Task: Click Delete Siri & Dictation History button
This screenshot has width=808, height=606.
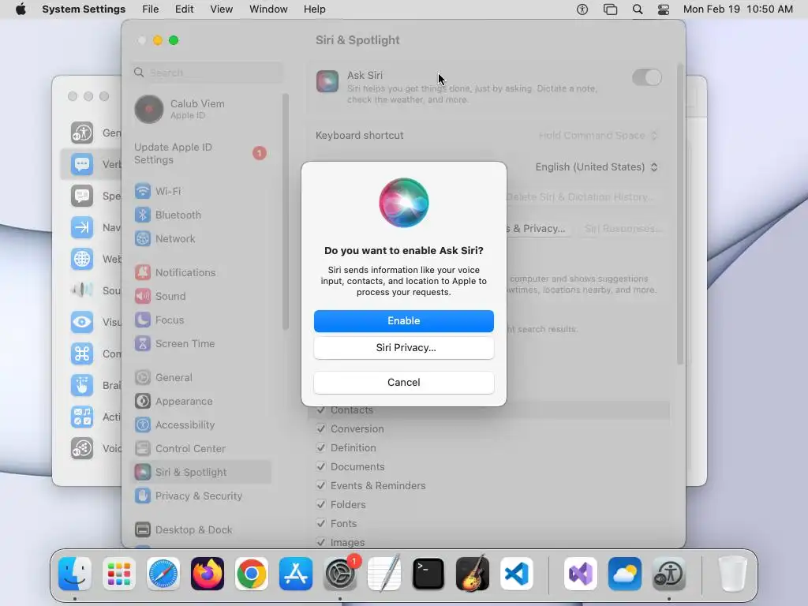Action: pos(580,196)
